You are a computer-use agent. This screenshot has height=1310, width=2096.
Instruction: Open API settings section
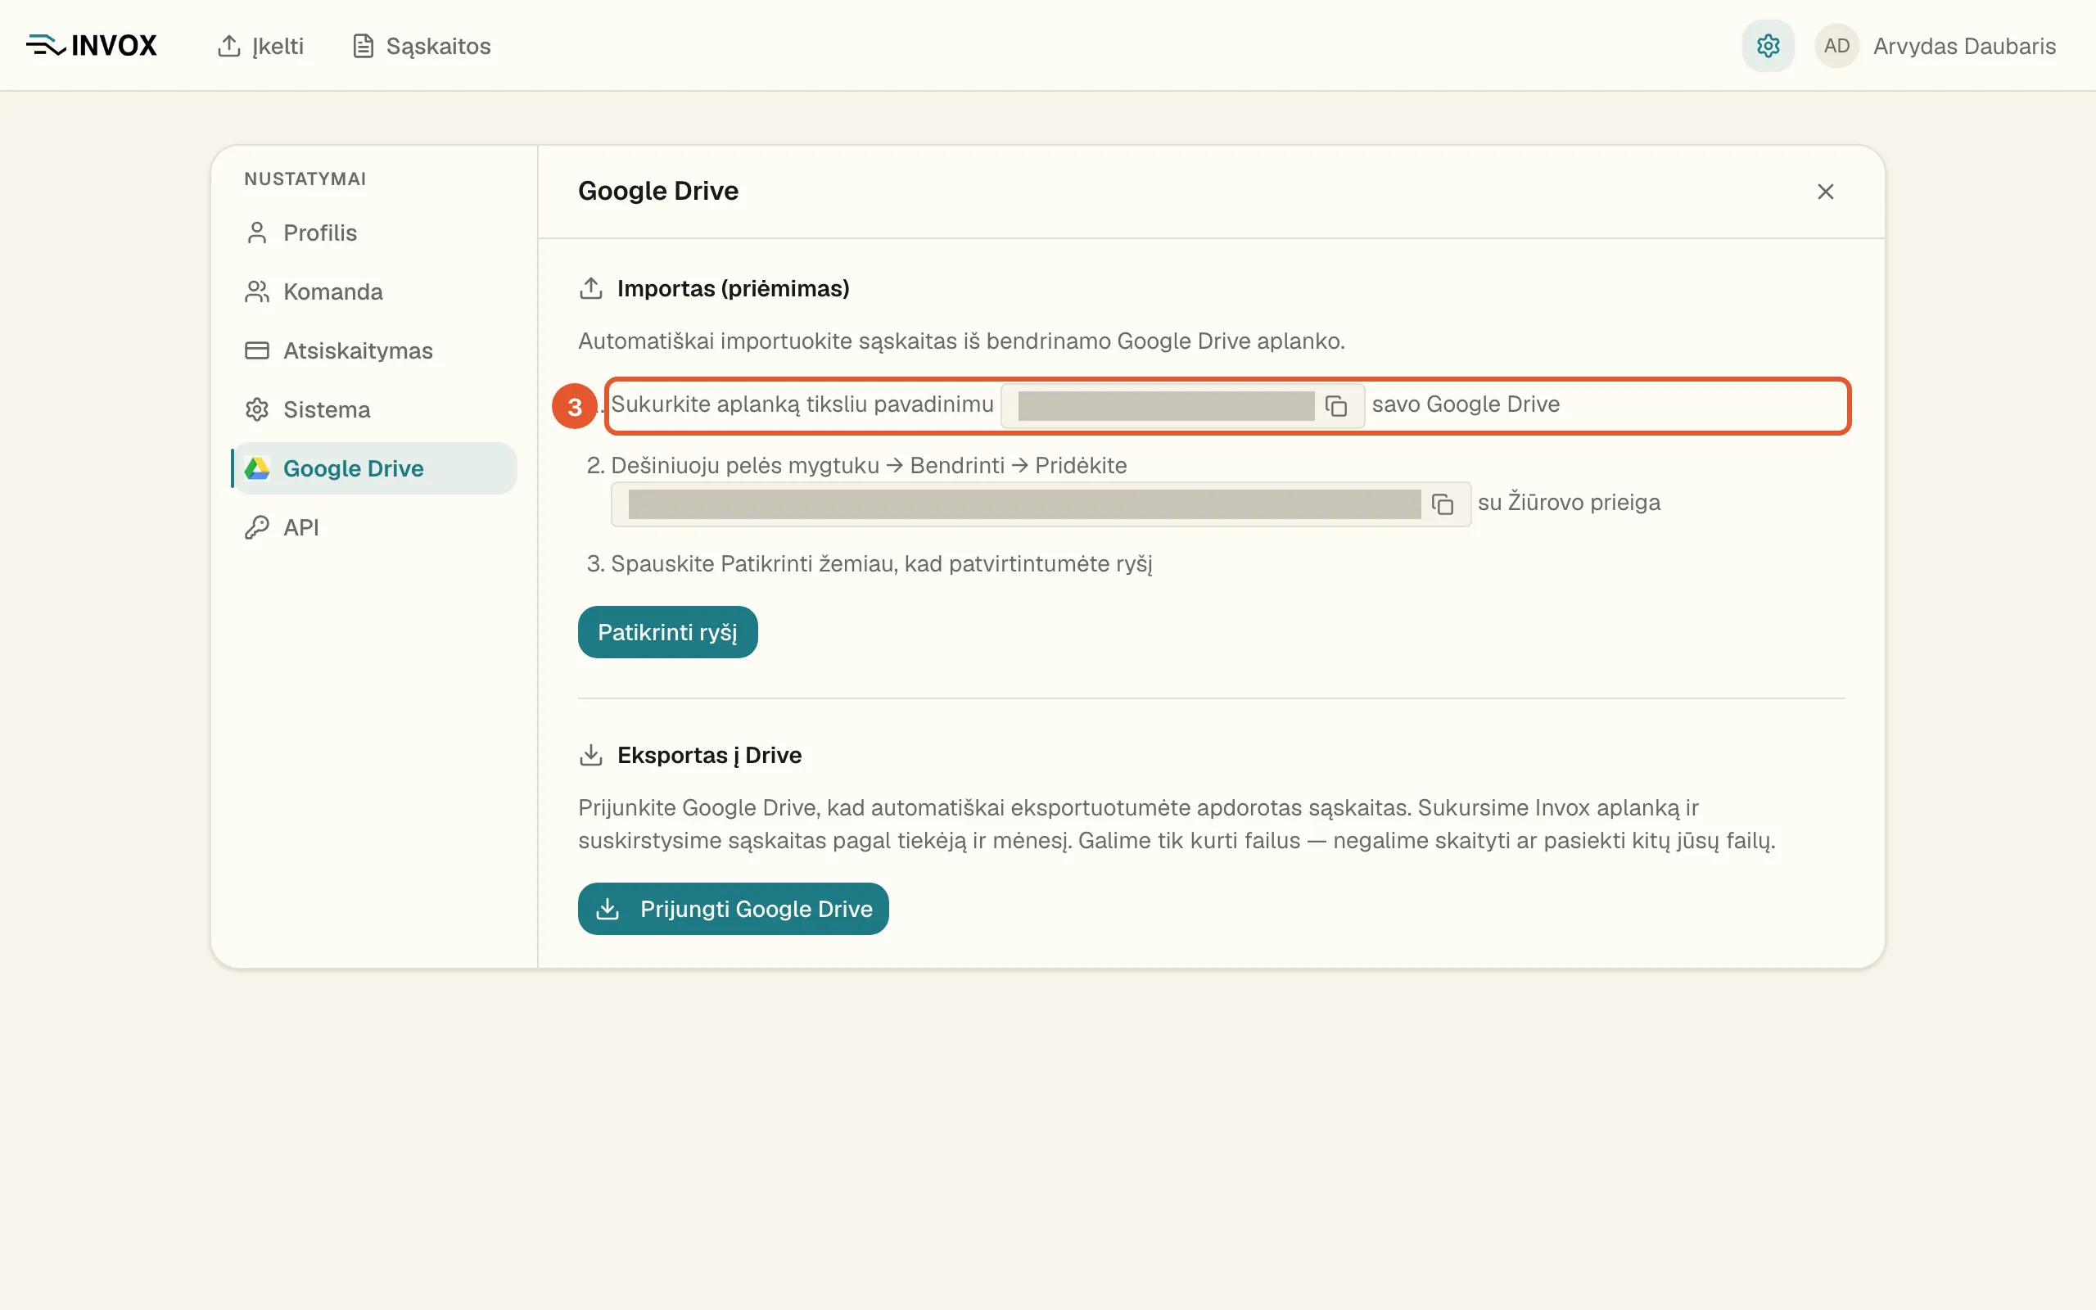pyautogui.click(x=374, y=527)
